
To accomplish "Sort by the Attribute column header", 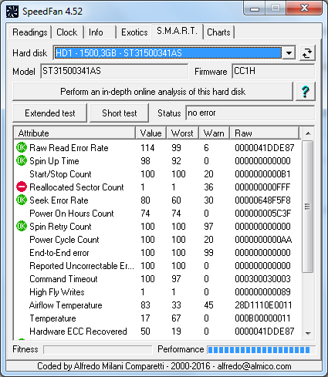I will pyautogui.click(x=75, y=133).
